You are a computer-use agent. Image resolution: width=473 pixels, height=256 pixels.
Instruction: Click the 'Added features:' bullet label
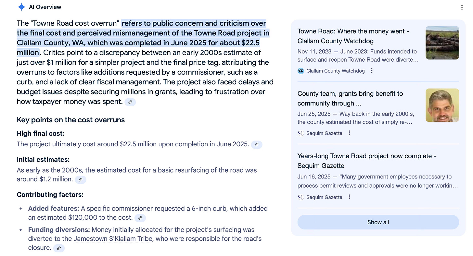[54, 208]
